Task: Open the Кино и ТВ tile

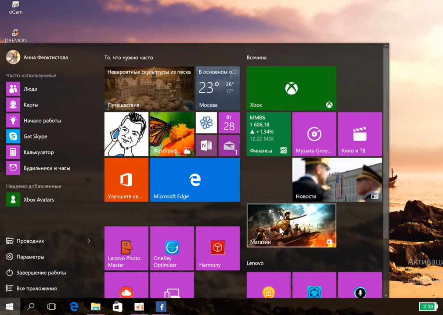Action: (x=360, y=134)
